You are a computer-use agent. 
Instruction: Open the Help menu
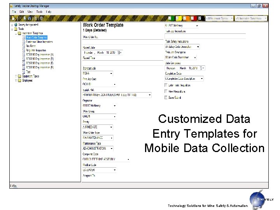tap(49, 12)
